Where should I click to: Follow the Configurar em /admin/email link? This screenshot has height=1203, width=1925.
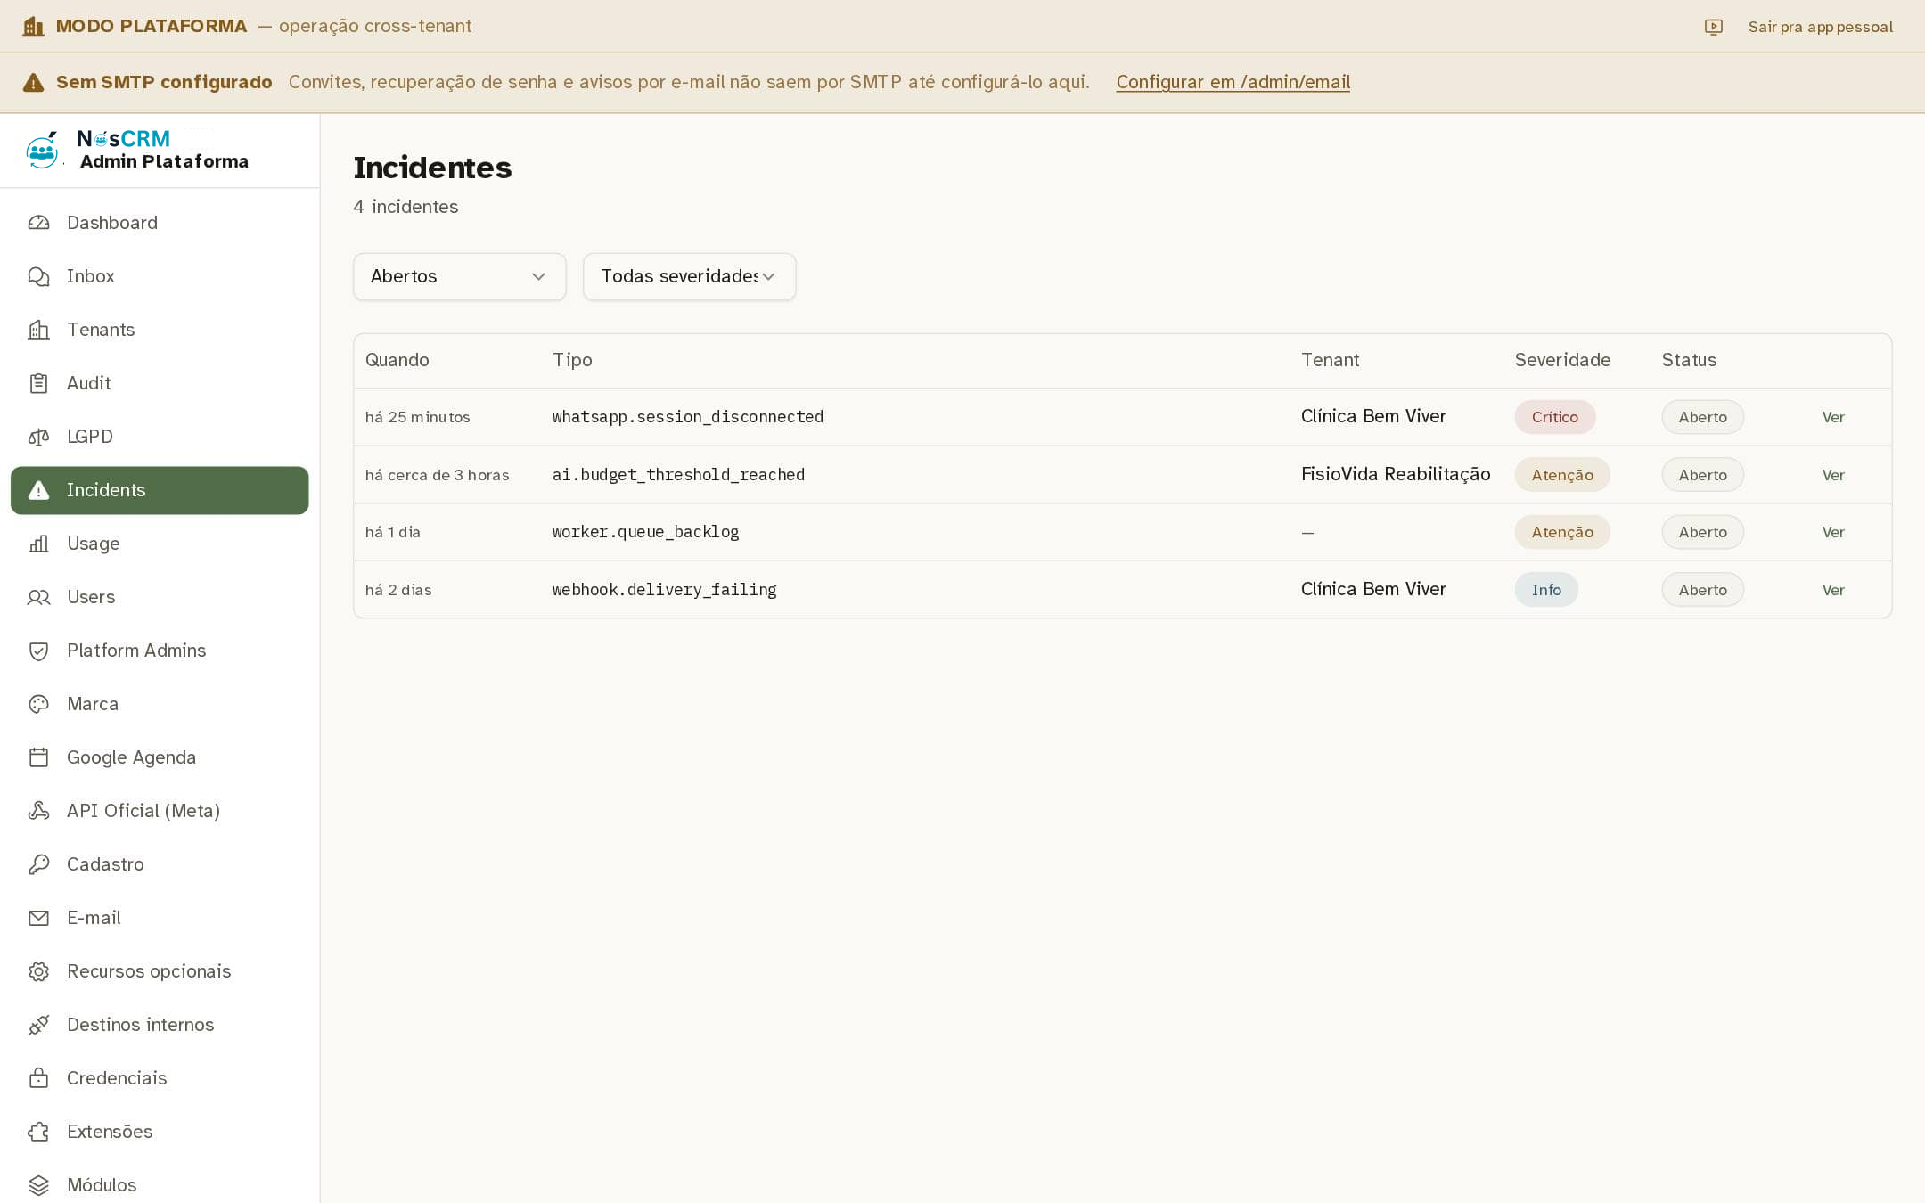(x=1233, y=82)
